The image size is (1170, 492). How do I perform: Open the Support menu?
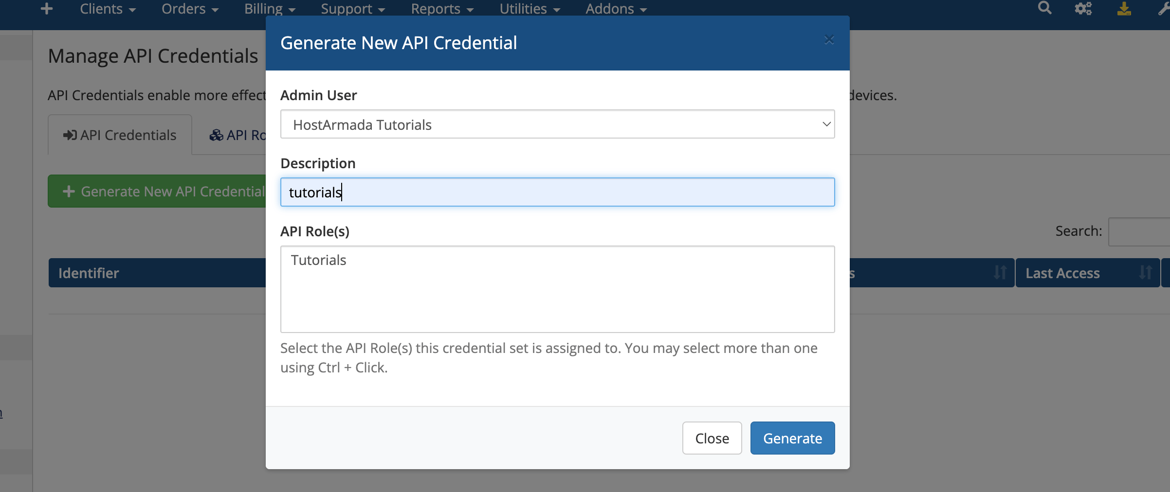click(353, 9)
